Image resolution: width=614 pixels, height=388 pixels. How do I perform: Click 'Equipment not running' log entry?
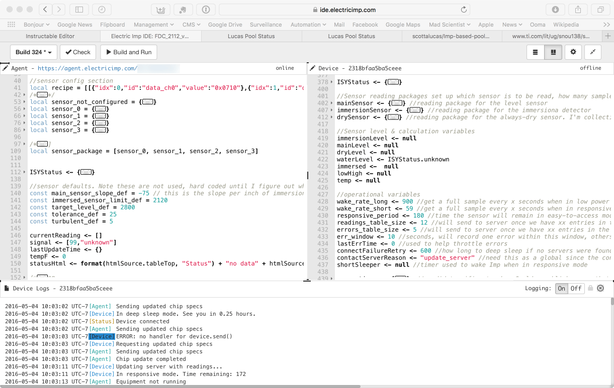pyautogui.click(x=151, y=381)
